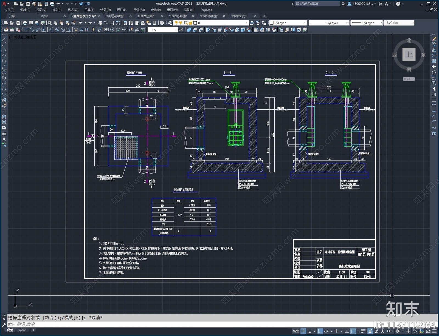This screenshot has height=336, width=439.
Task: Toggle ortho mode in status bar
Action: (320, 331)
